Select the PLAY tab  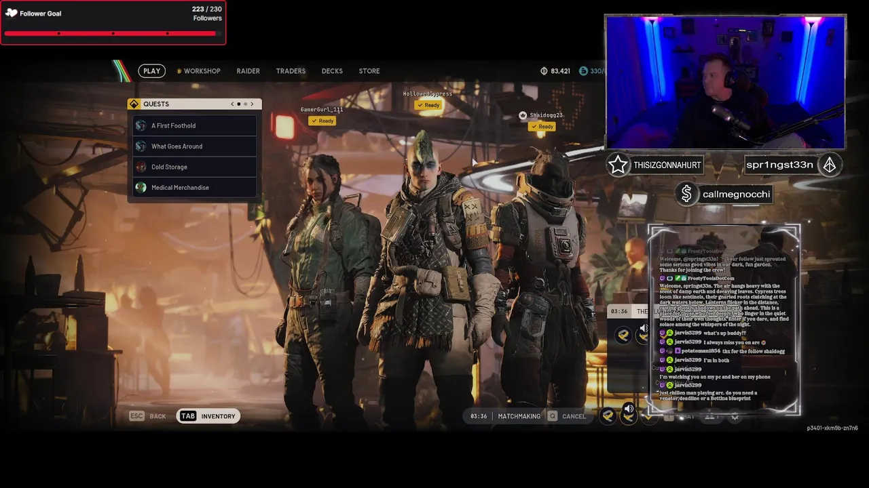point(152,70)
